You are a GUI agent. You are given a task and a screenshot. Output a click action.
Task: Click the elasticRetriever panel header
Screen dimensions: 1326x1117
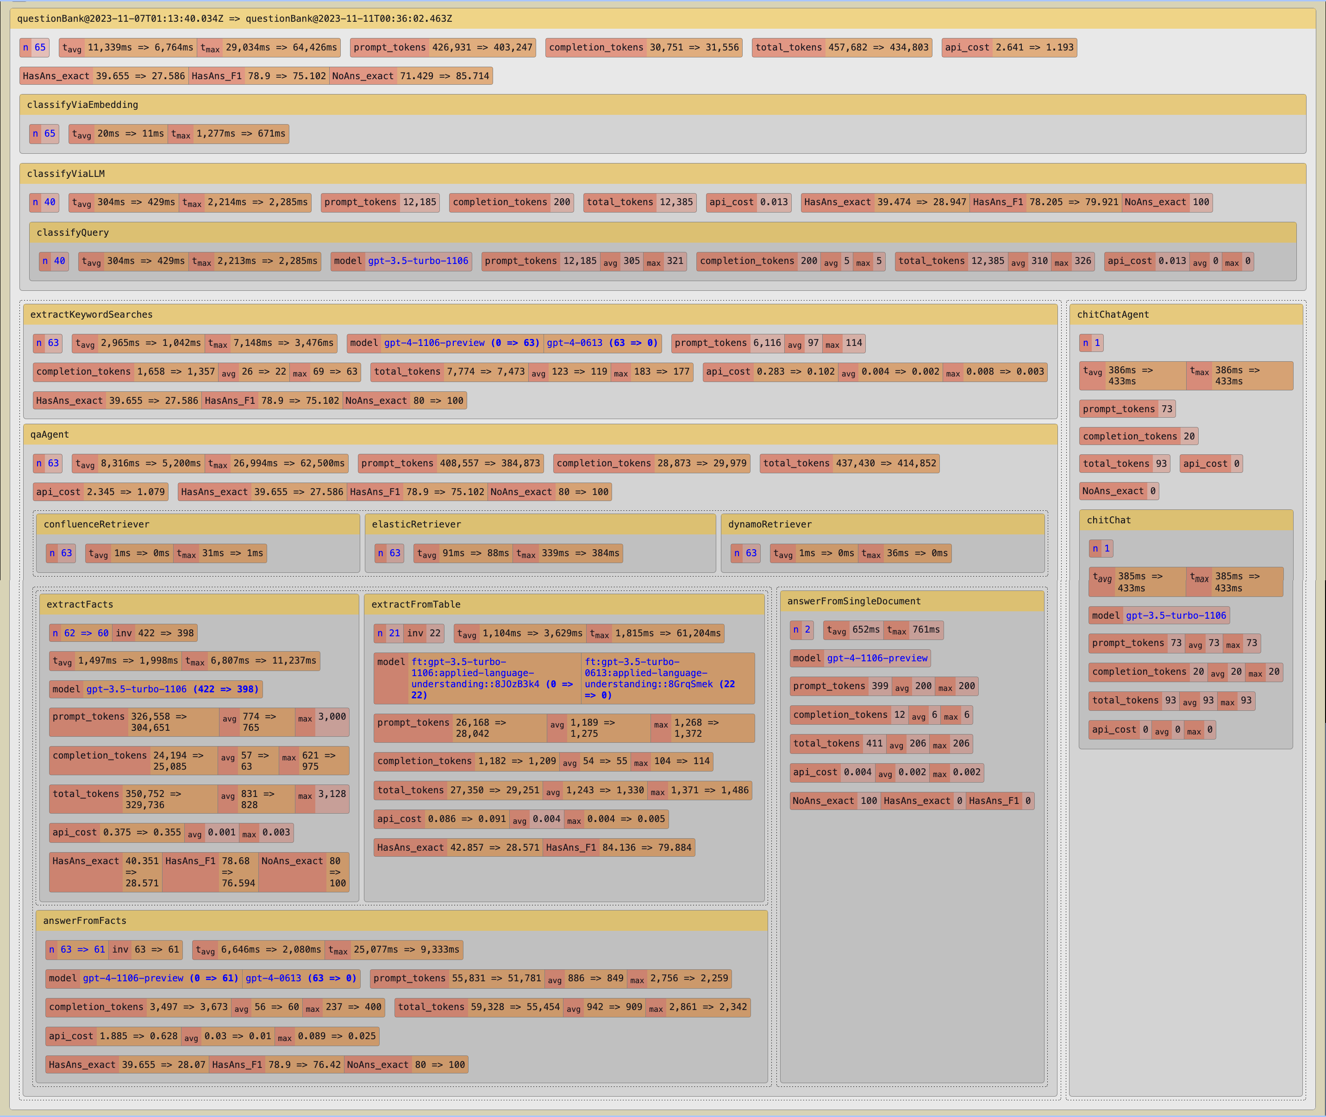pyautogui.click(x=417, y=525)
